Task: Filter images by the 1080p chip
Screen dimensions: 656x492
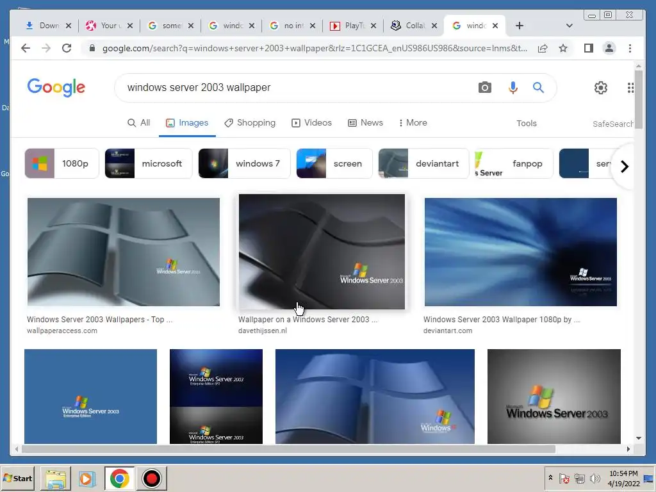Action: 62,163
